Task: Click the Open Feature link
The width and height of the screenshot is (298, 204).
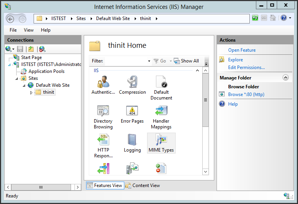Action: click(x=242, y=50)
